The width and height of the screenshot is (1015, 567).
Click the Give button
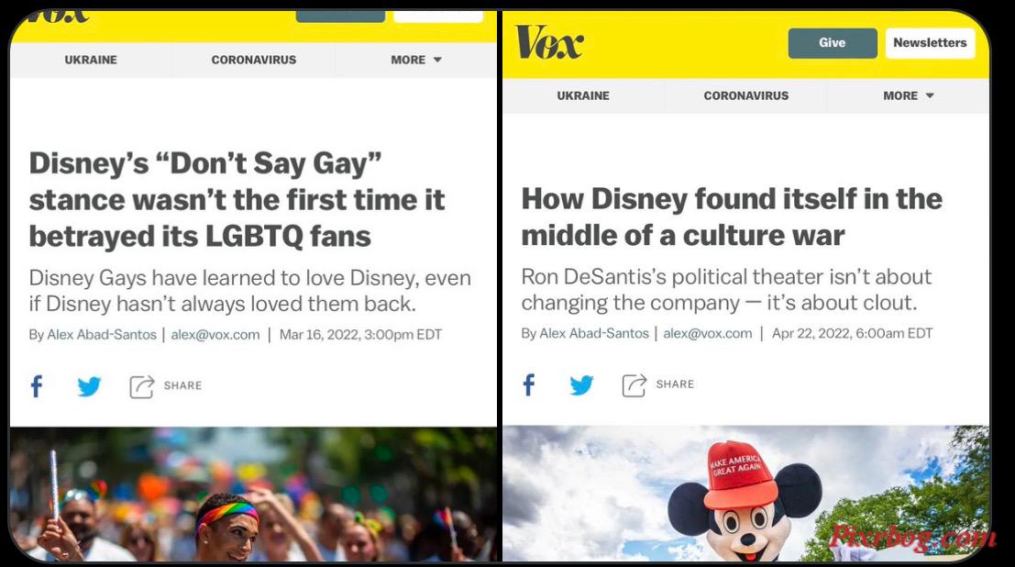pos(833,43)
